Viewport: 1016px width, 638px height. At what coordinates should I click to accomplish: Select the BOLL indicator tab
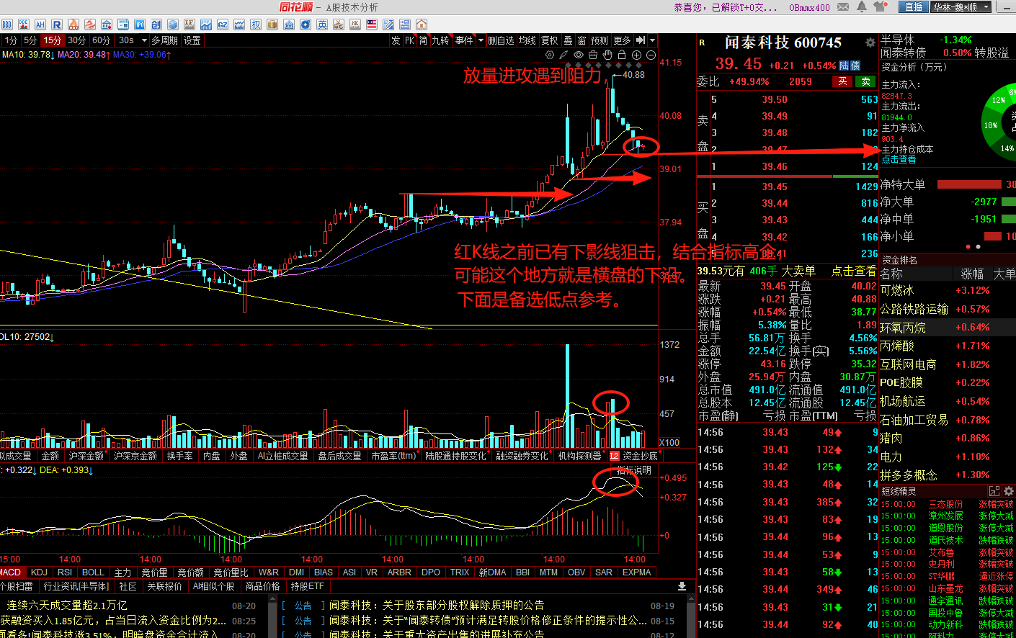[x=93, y=572]
